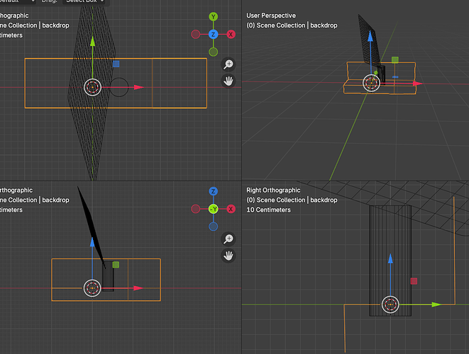The width and height of the screenshot is (469, 354).
Task: Click blue XY plane handle in top-left viewport
Action: 116,64
